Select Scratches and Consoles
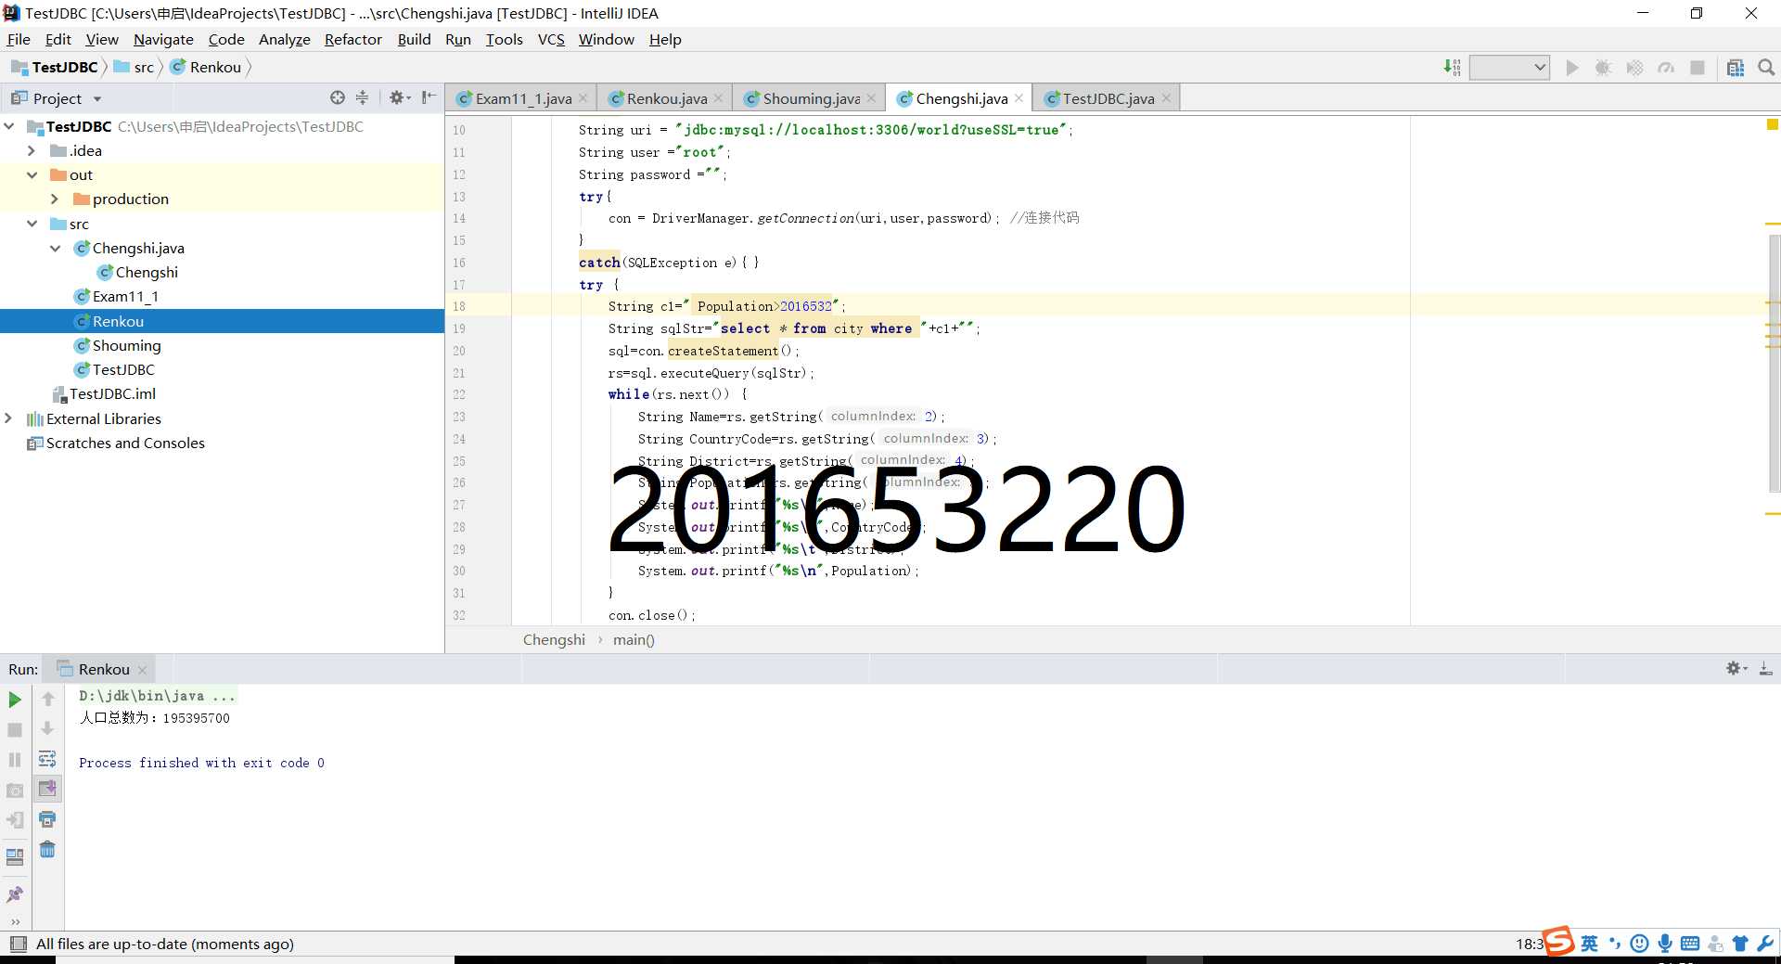This screenshot has height=964, width=1781. (125, 443)
